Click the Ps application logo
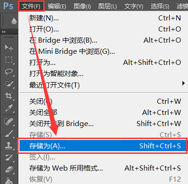The width and height of the screenshot is (188, 184). click(x=8, y=6)
